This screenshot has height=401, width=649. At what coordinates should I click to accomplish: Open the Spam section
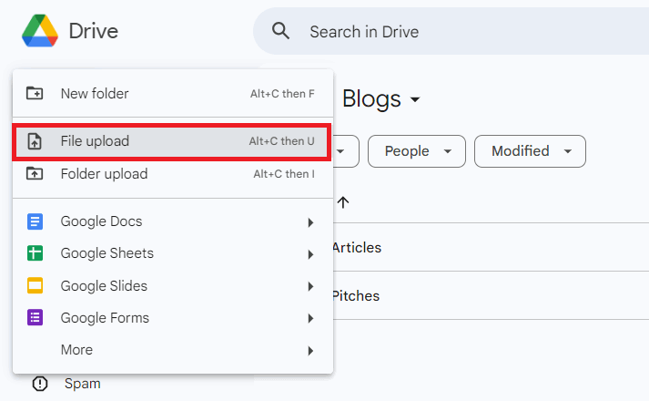coord(82,384)
